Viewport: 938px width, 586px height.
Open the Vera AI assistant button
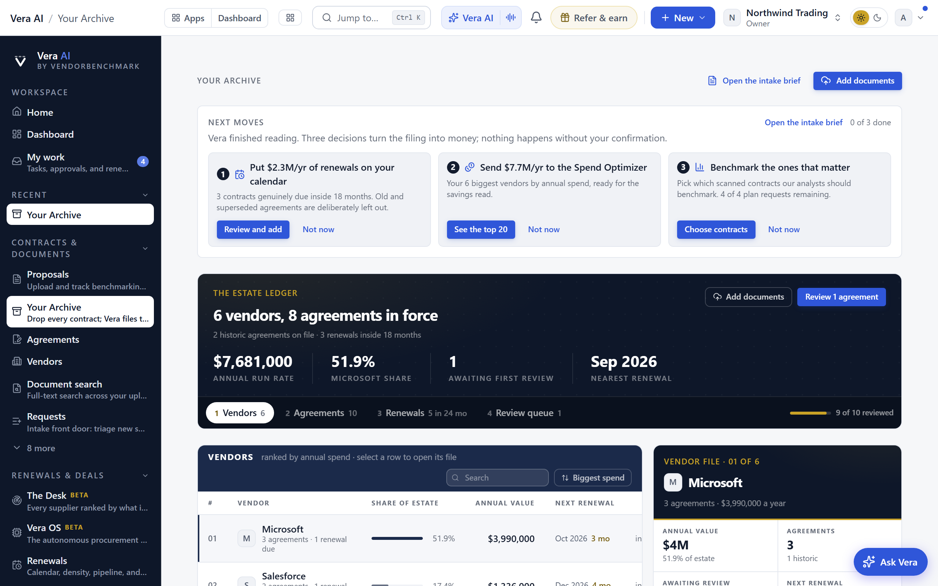pyautogui.click(x=471, y=18)
